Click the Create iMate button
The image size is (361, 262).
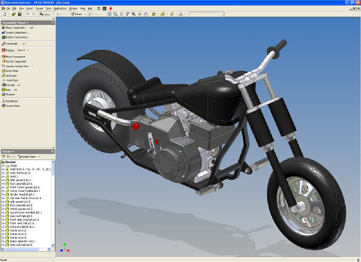click(x=14, y=107)
